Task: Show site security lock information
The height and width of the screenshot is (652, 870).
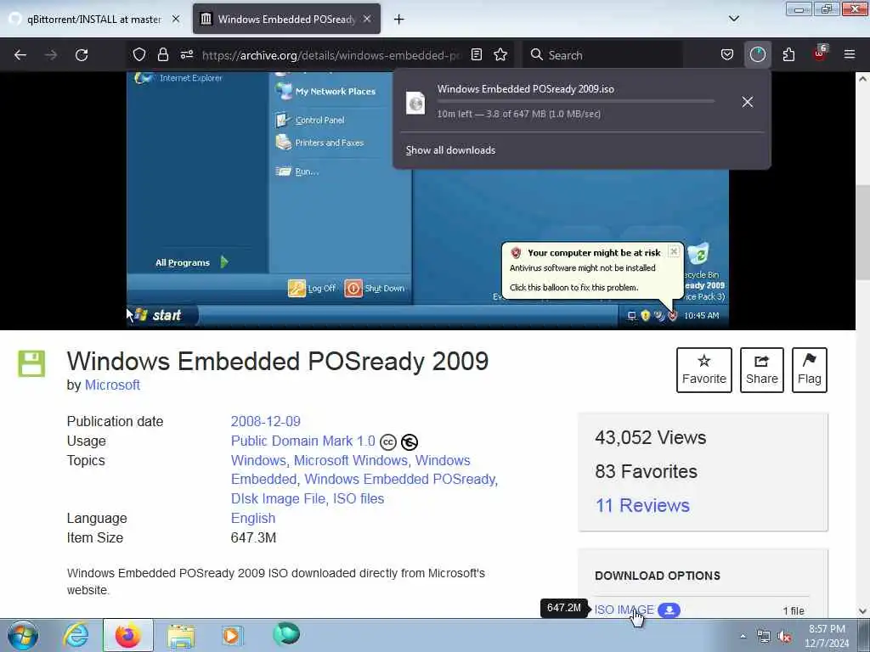Action: (162, 54)
